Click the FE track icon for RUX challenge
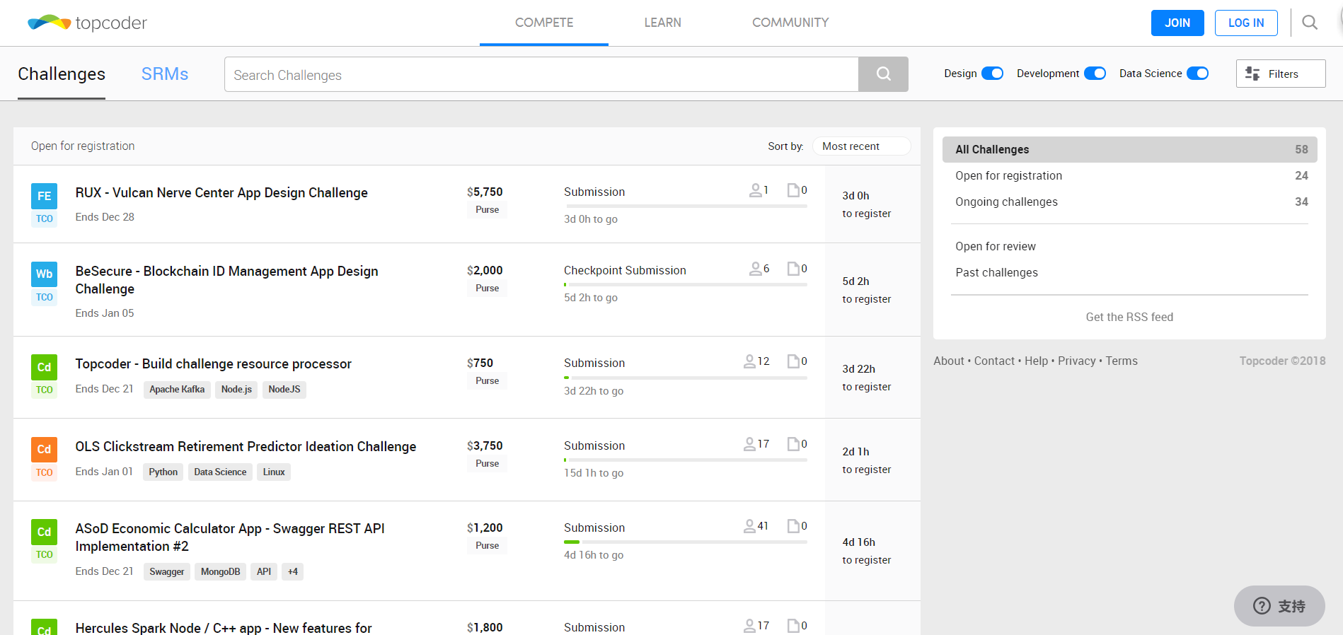 point(44,196)
